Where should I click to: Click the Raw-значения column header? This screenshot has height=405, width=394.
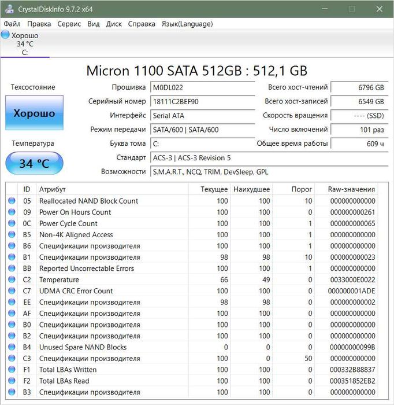[346, 189]
